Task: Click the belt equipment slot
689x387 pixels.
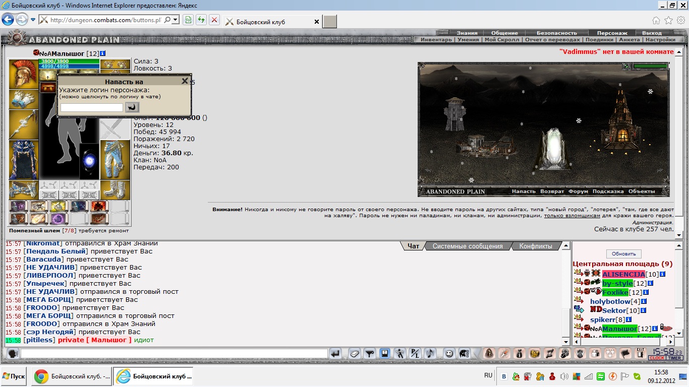Action: pos(24,190)
